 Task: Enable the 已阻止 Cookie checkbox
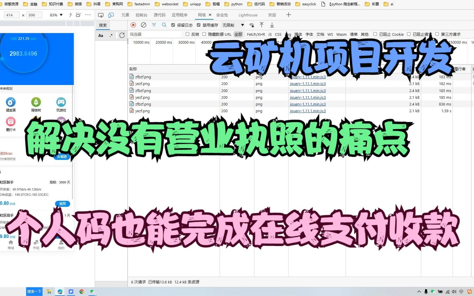375,34
